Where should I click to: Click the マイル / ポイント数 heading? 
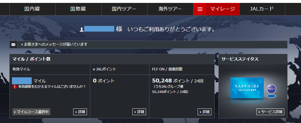tap(32, 59)
